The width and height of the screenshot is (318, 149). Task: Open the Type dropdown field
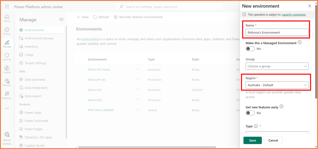[277, 132]
